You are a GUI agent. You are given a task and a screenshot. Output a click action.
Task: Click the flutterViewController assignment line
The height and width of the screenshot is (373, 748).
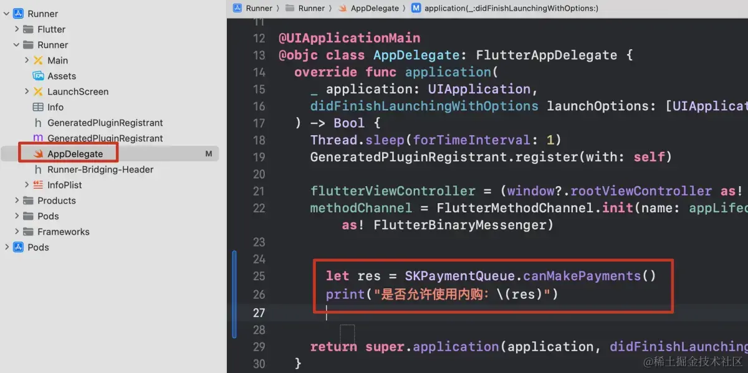click(x=529, y=191)
